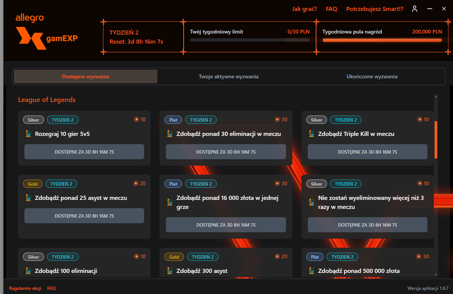Click the title Zdobądź 300 asyst
This screenshot has width=453, height=294.
click(202, 271)
